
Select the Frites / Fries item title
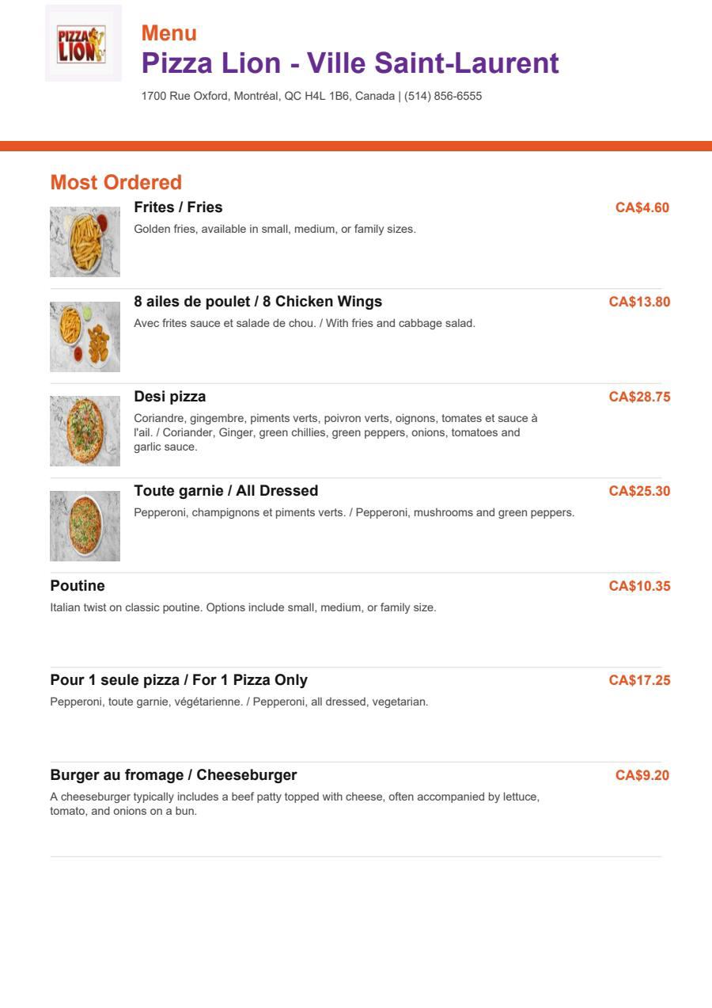(178, 207)
